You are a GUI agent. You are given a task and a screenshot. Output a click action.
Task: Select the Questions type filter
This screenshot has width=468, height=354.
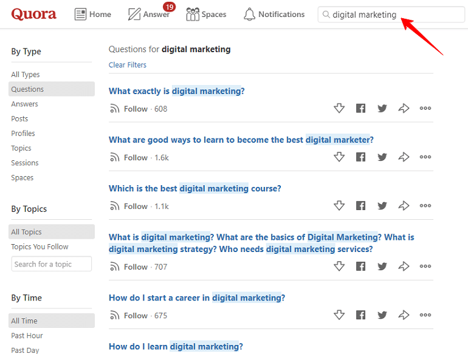coord(52,89)
